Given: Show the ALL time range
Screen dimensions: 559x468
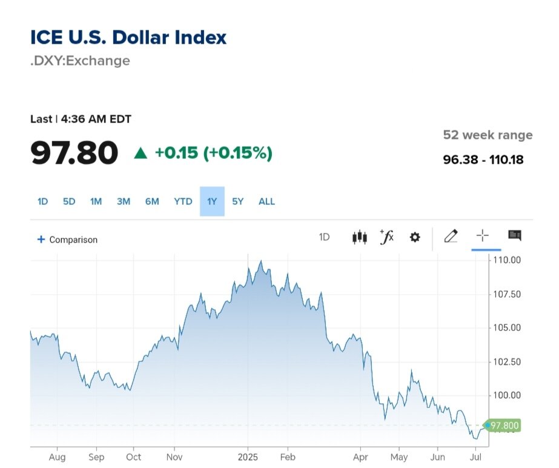Looking at the screenshot, I should (266, 201).
